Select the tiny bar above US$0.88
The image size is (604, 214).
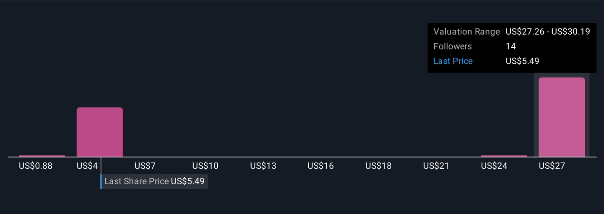pos(42,156)
